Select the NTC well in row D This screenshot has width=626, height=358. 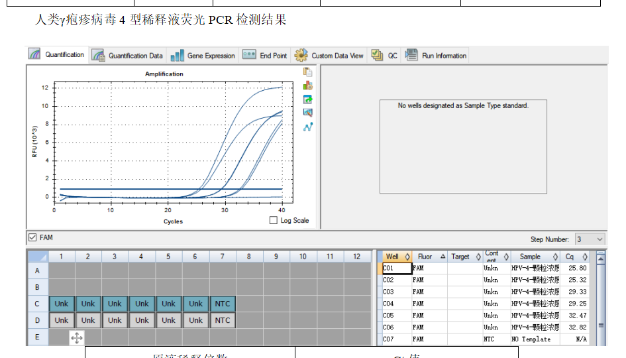[x=223, y=320]
